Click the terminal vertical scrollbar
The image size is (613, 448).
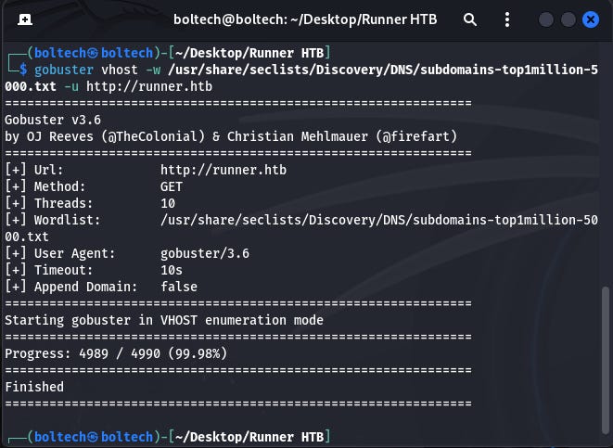[606, 360]
